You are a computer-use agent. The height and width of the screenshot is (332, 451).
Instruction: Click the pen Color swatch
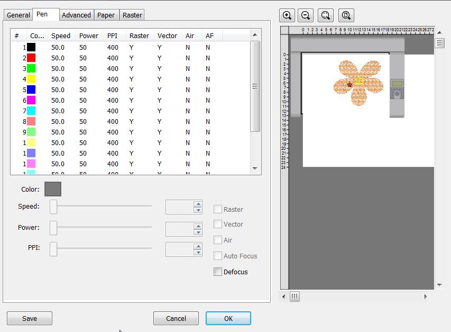(52, 189)
